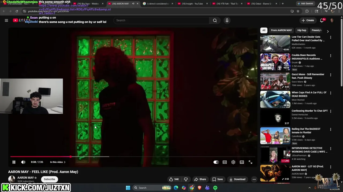
Task: Open the AARON MAY channel avatar
Action: click(x=12, y=179)
